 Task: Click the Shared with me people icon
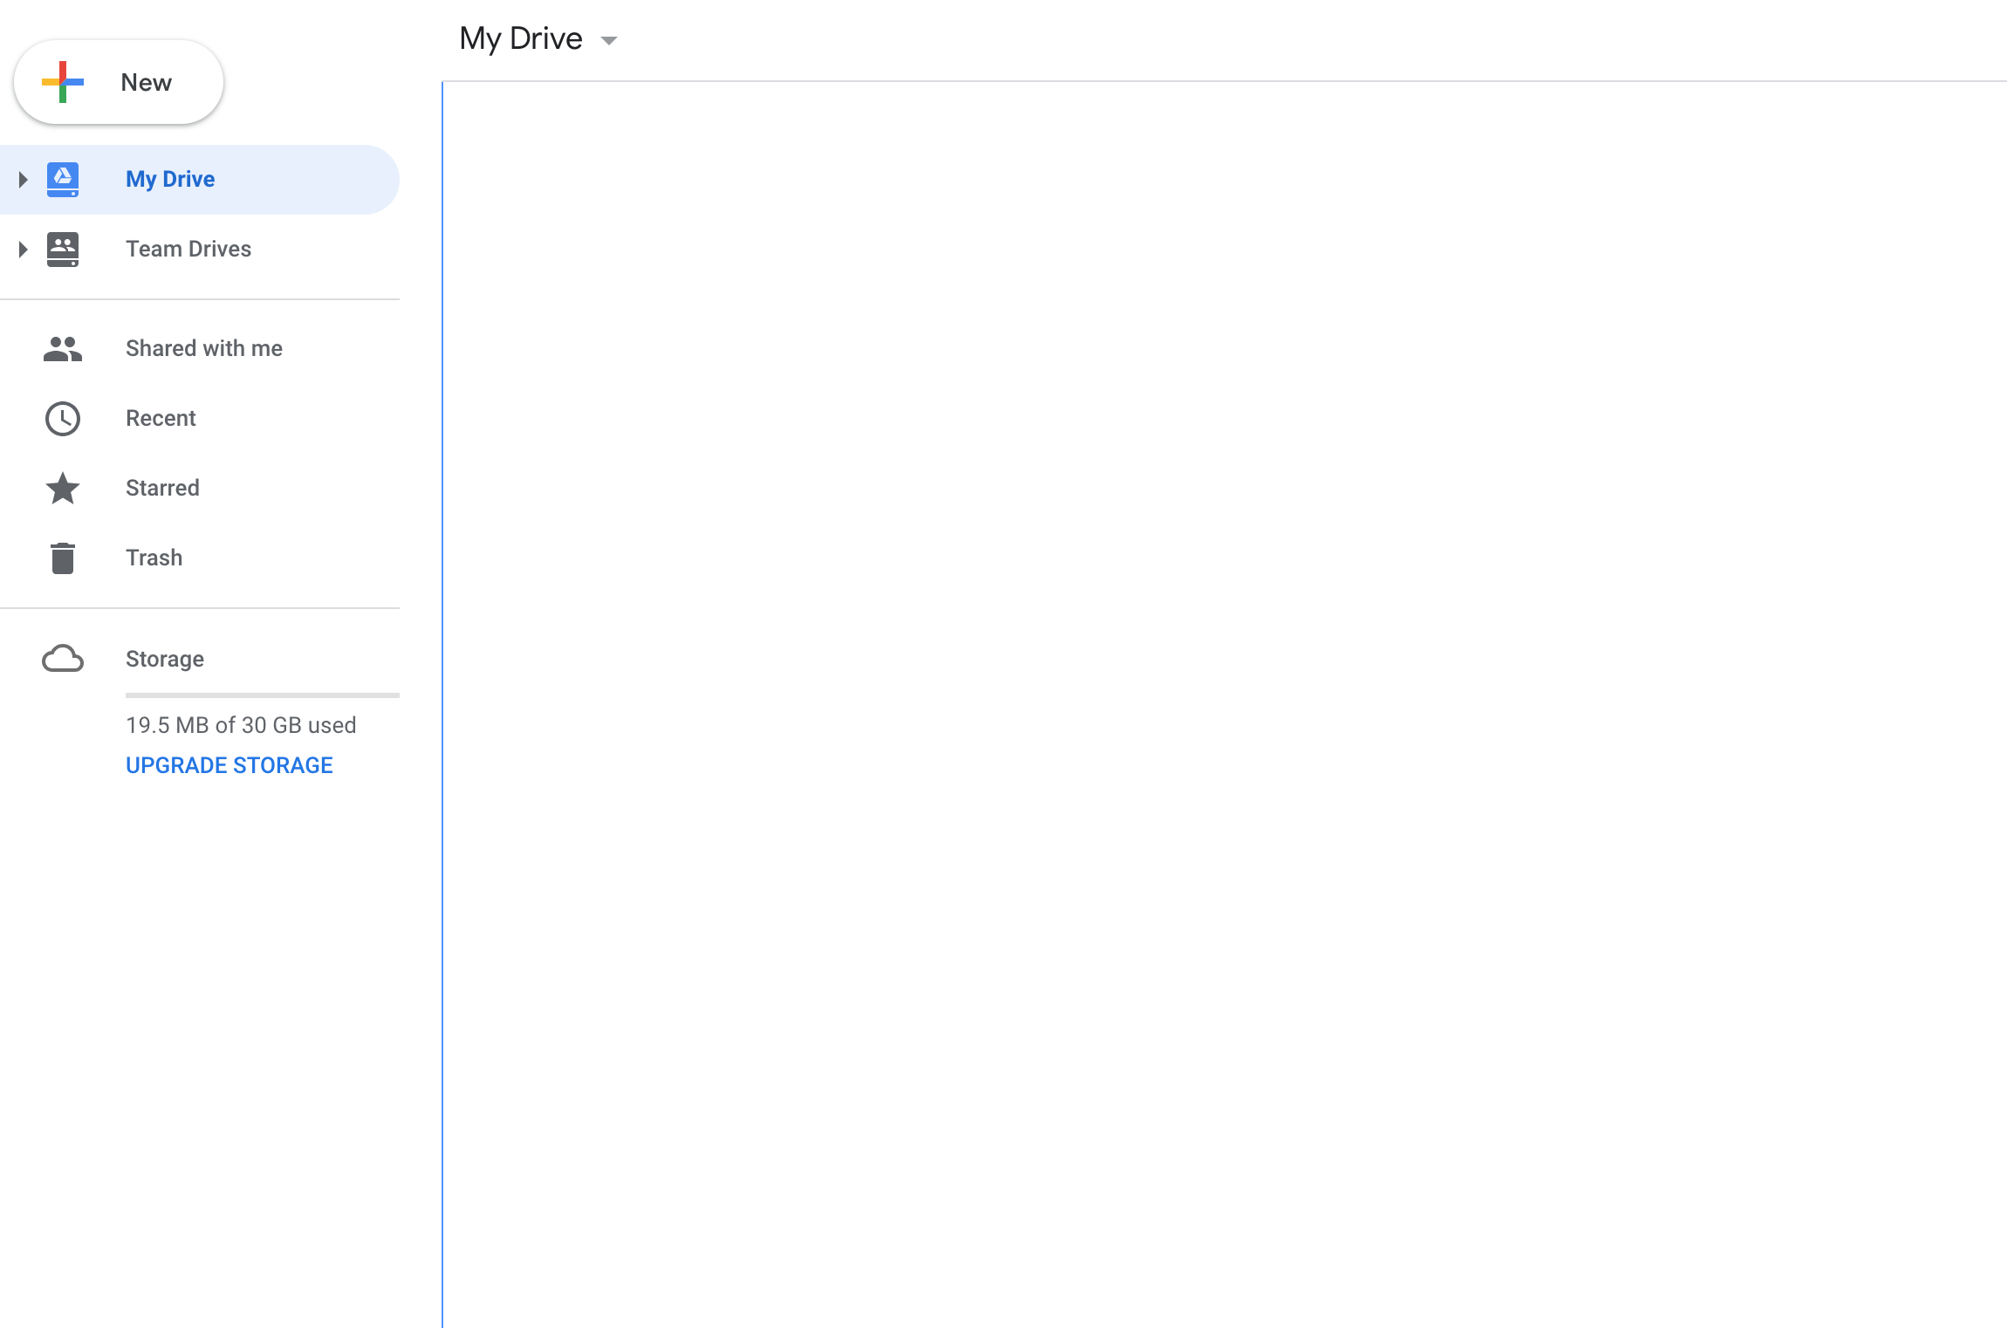pos(62,348)
